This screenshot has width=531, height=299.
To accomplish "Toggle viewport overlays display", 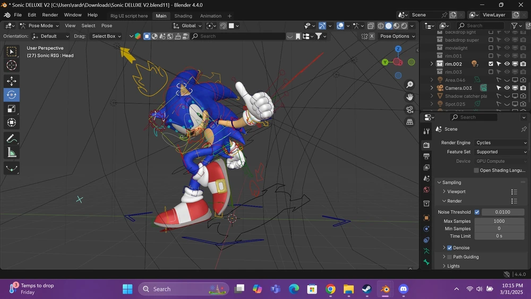I will [340, 25].
